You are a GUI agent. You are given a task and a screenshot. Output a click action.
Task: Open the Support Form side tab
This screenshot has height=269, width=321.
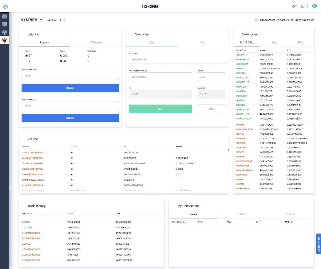tap(318, 244)
